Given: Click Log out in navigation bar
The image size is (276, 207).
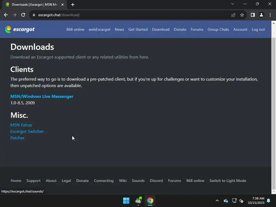Looking at the screenshot, I should click(258, 29).
